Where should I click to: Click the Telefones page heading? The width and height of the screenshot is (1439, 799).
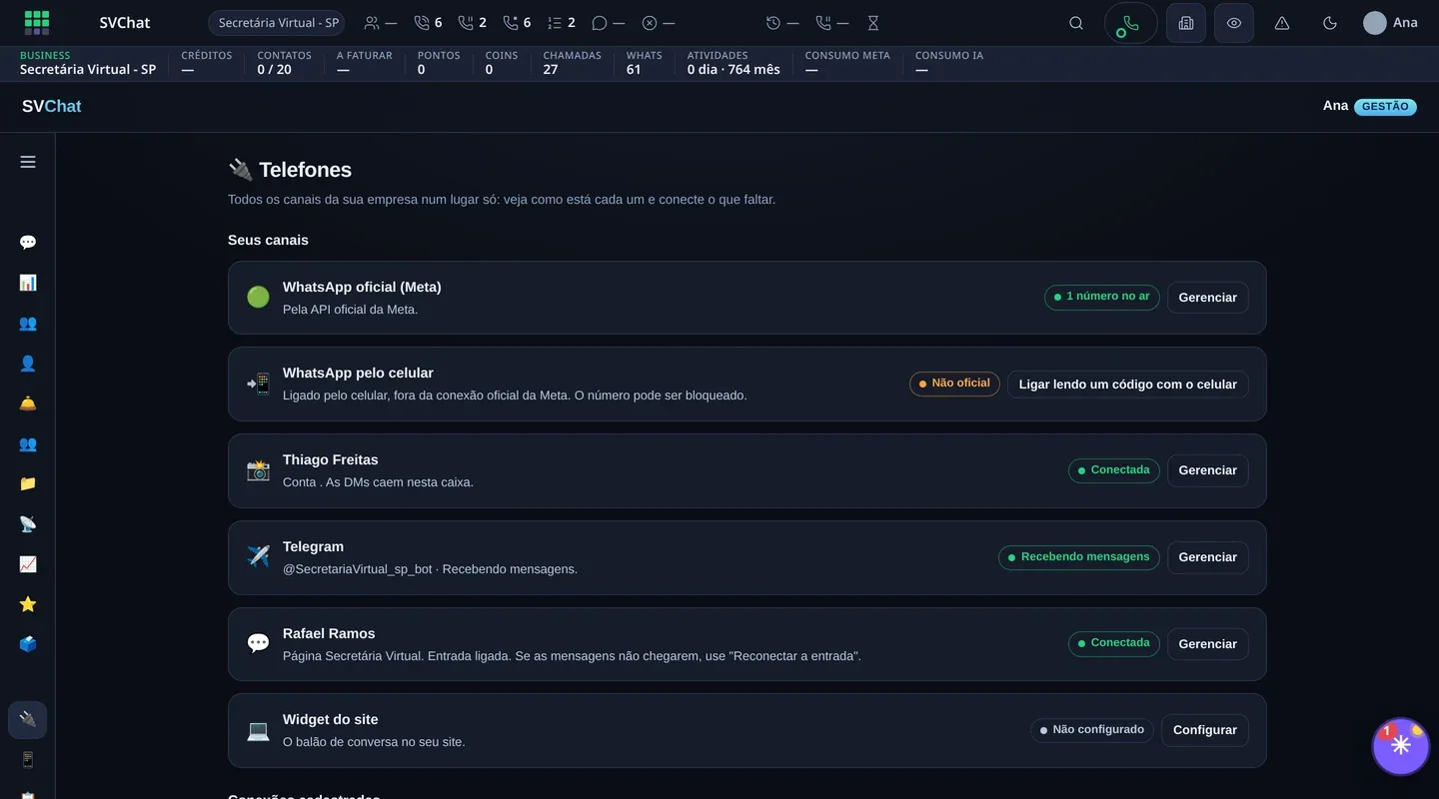coord(290,170)
